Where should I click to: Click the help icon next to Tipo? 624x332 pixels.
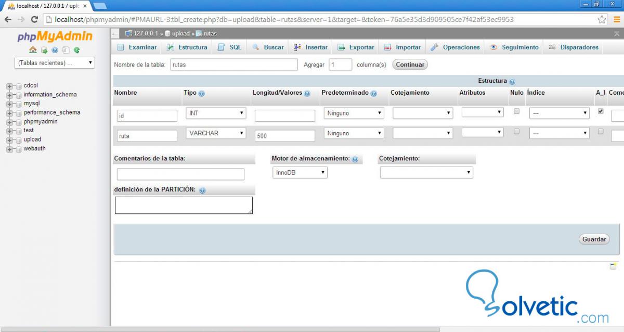point(202,94)
